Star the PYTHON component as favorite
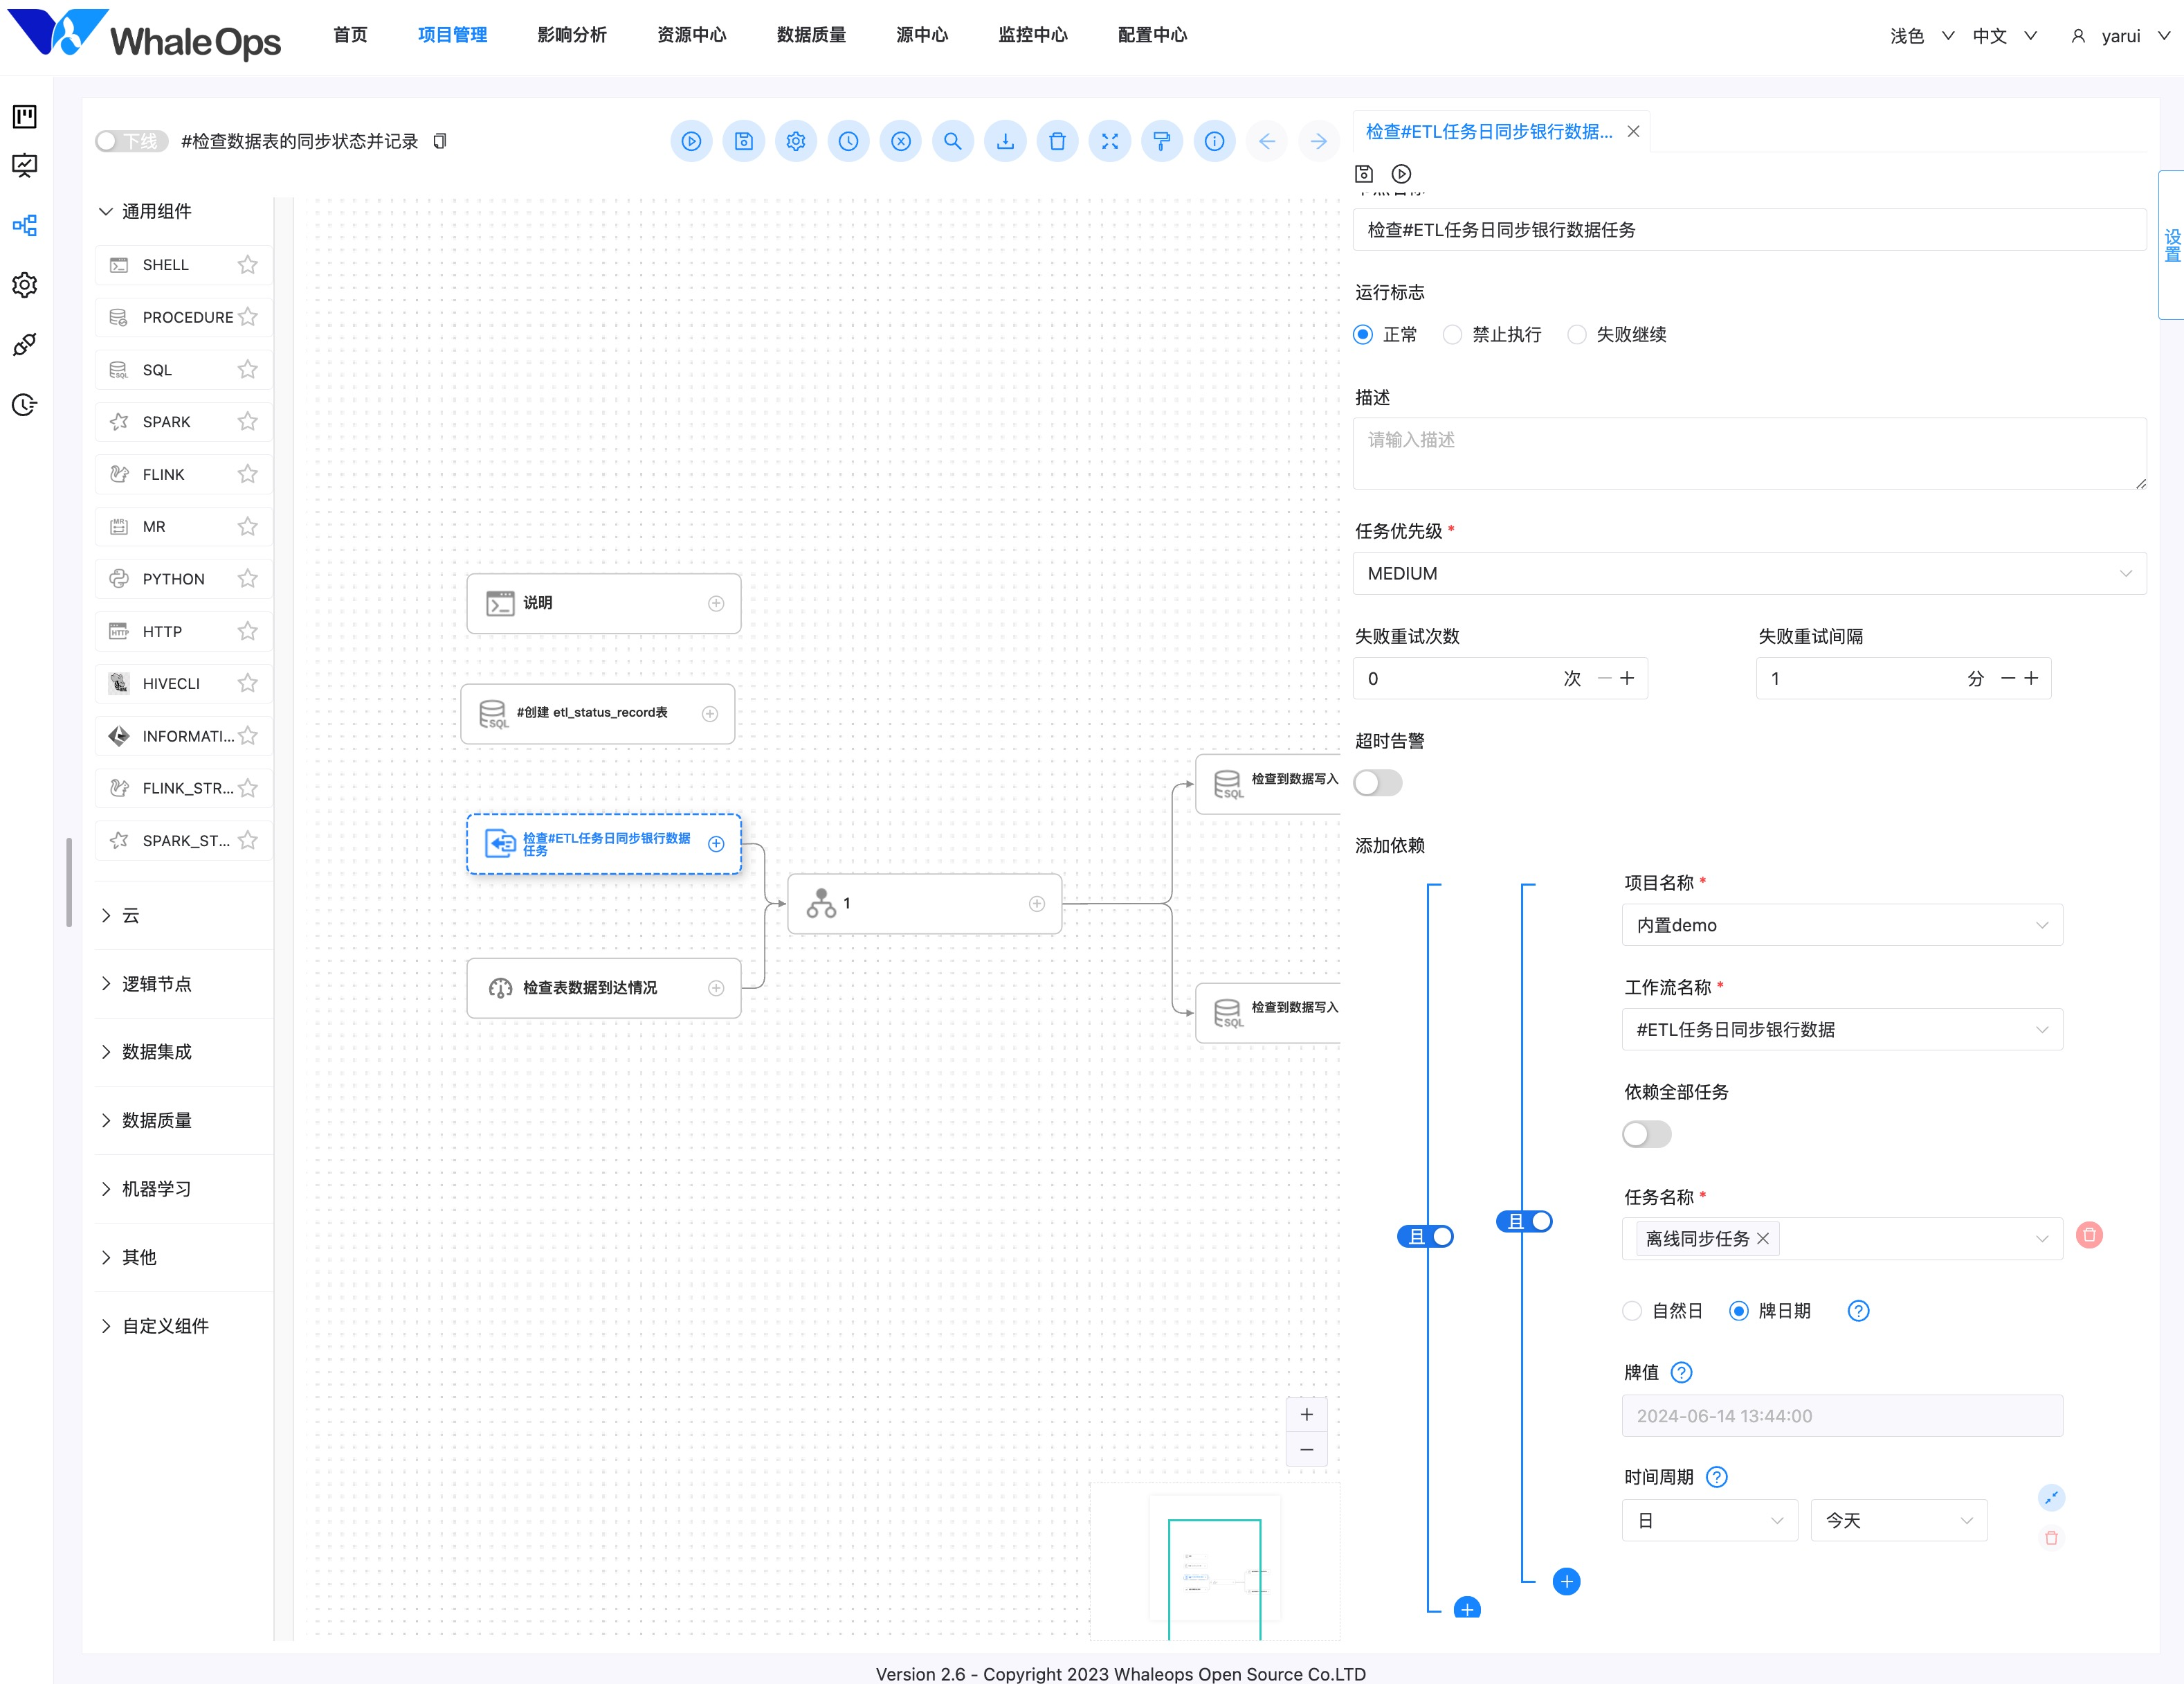The height and width of the screenshot is (1684, 2184). click(x=248, y=578)
